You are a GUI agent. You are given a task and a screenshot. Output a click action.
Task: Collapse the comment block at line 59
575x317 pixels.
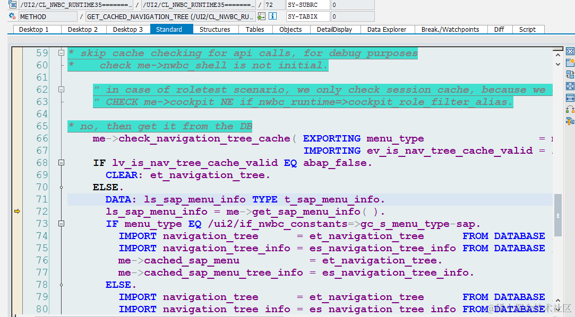click(x=61, y=52)
